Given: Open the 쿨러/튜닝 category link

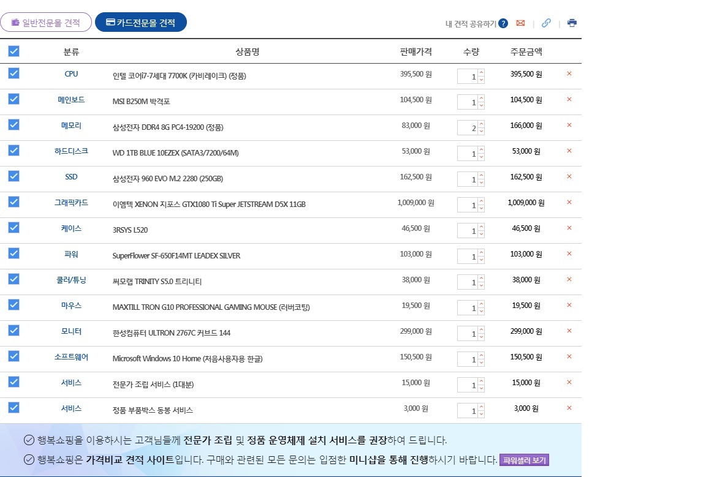Looking at the screenshot, I should tap(71, 280).
